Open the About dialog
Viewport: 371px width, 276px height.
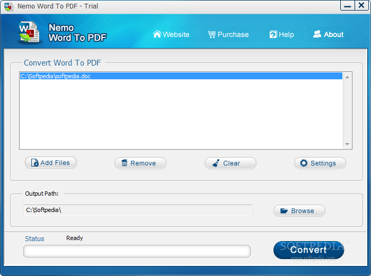328,34
